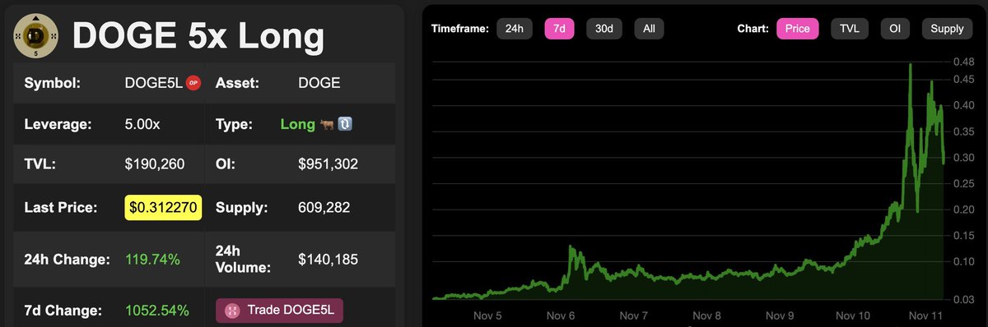Click the DOGE5L symbol value

point(153,83)
